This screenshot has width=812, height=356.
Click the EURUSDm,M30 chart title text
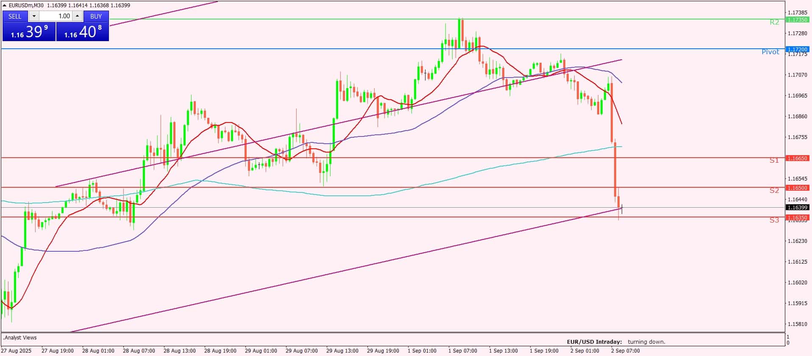pos(26,6)
